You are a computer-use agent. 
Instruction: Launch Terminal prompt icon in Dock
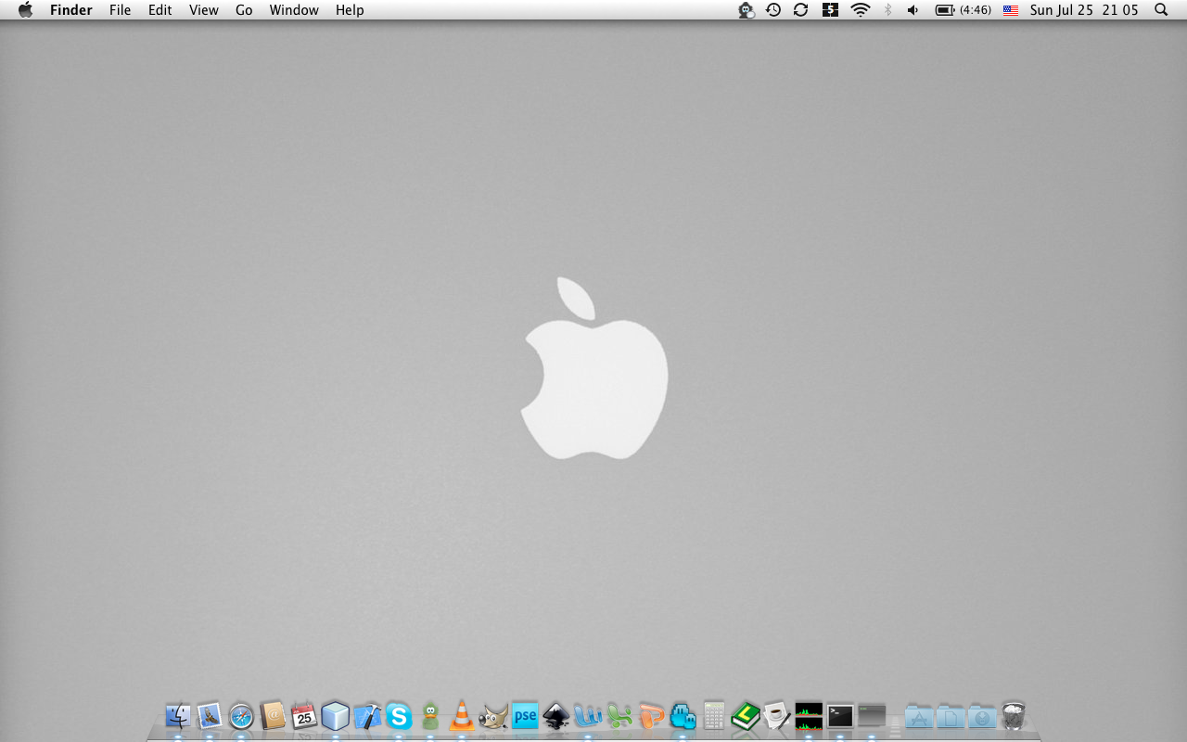[840, 716]
